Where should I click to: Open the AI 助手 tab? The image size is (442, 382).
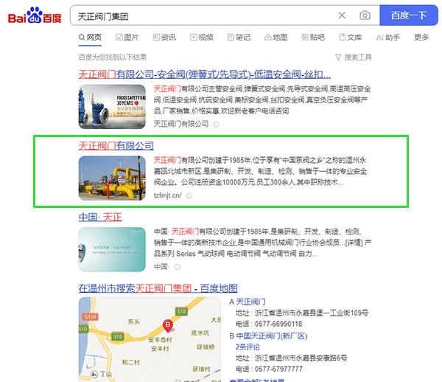click(x=388, y=37)
